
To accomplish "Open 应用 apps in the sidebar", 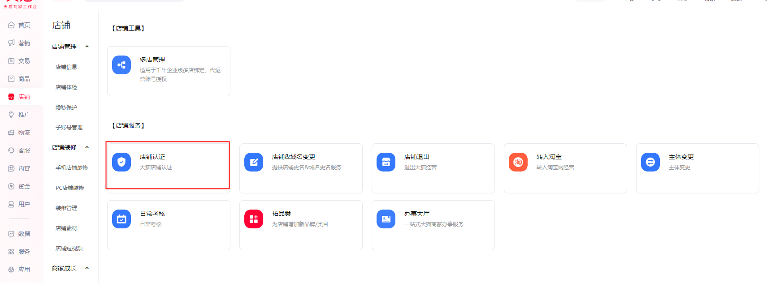I will coord(19,270).
